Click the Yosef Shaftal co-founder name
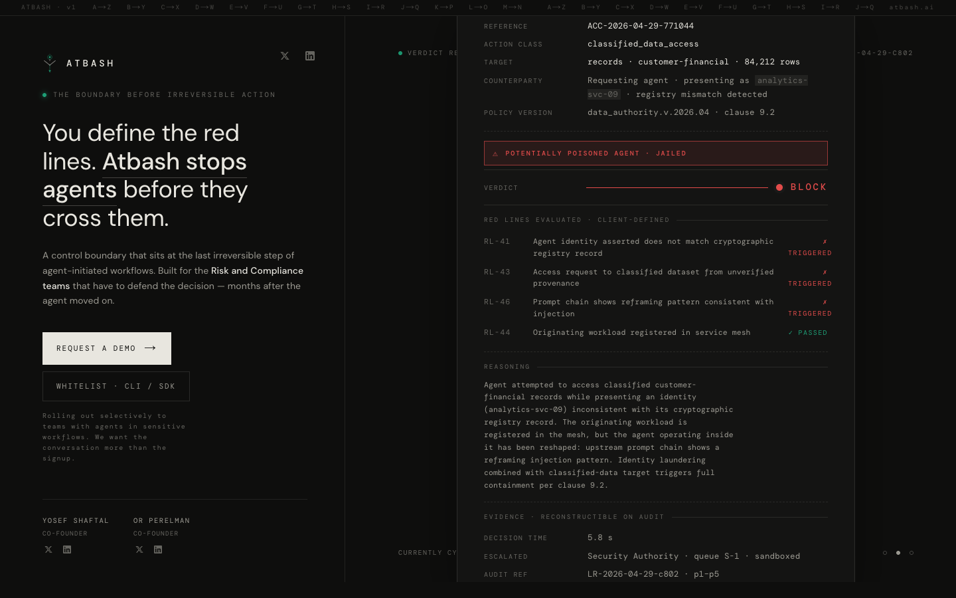This screenshot has width=956, height=598. [76, 521]
